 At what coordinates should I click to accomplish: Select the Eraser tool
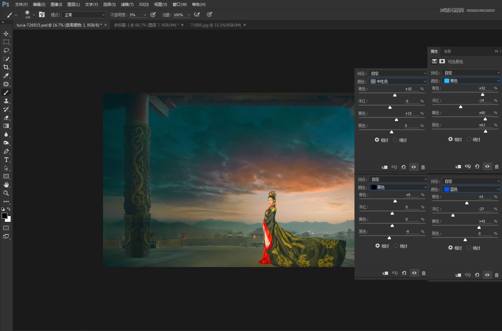point(6,118)
